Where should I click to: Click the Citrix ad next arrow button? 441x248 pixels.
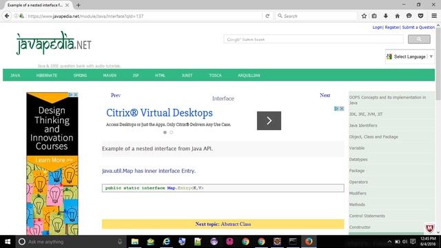(269, 121)
